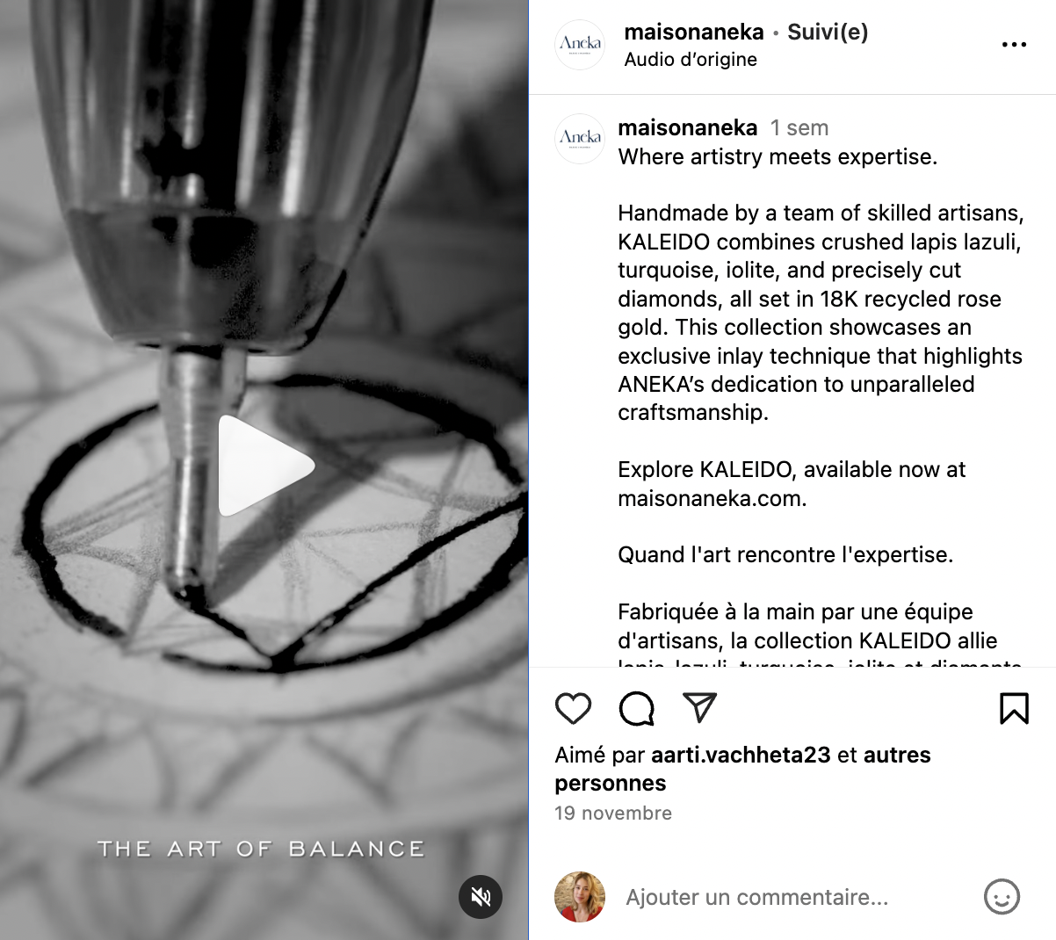Viewport: 1056px width, 940px height.
Task: Share the post with the paper plane icon
Action: click(700, 707)
